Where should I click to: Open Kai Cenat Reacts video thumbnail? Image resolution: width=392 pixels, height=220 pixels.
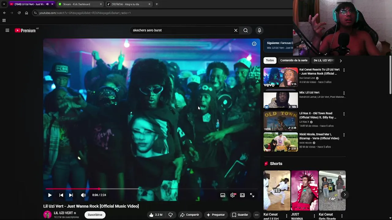pos(281,77)
